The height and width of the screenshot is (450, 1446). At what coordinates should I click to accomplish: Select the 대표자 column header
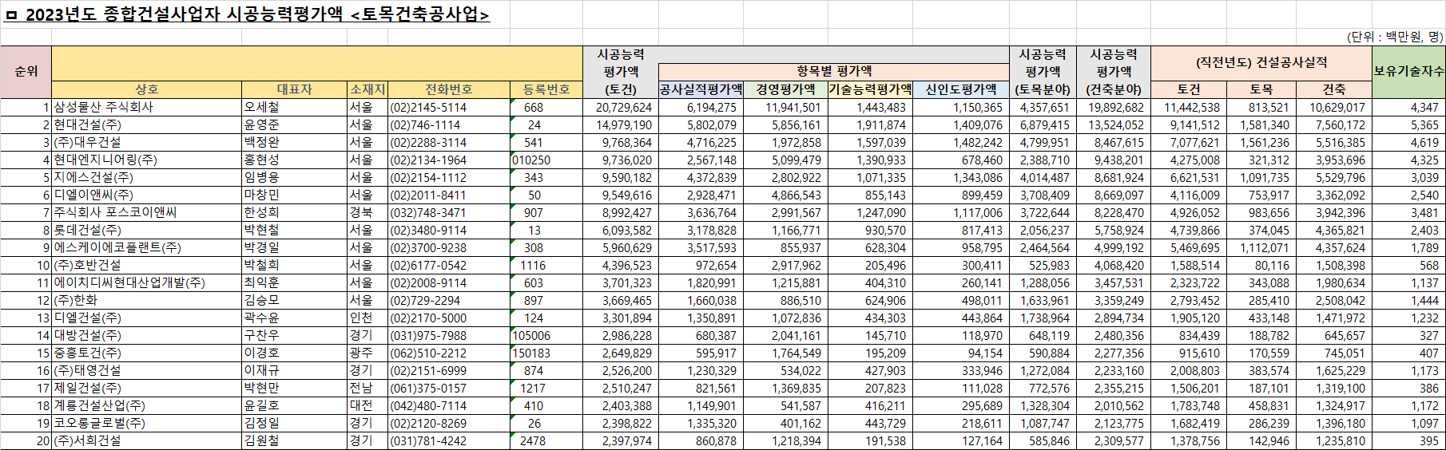coord(294,89)
